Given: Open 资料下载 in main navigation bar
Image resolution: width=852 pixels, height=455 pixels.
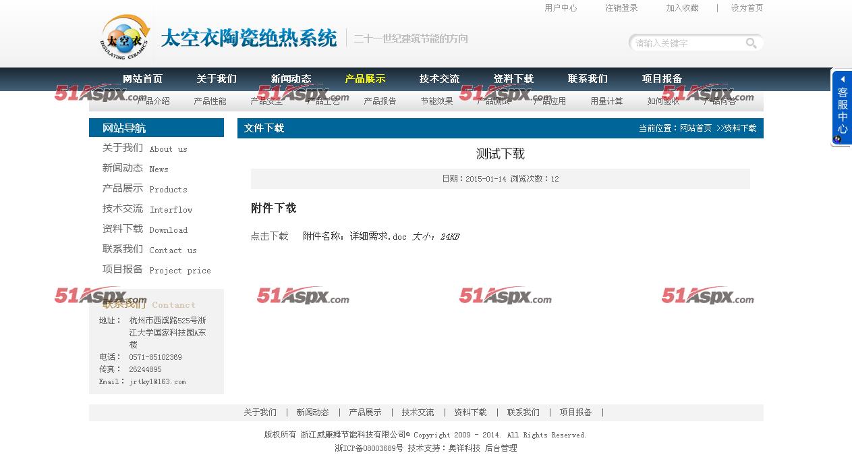Looking at the screenshot, I should pos(513,79).
